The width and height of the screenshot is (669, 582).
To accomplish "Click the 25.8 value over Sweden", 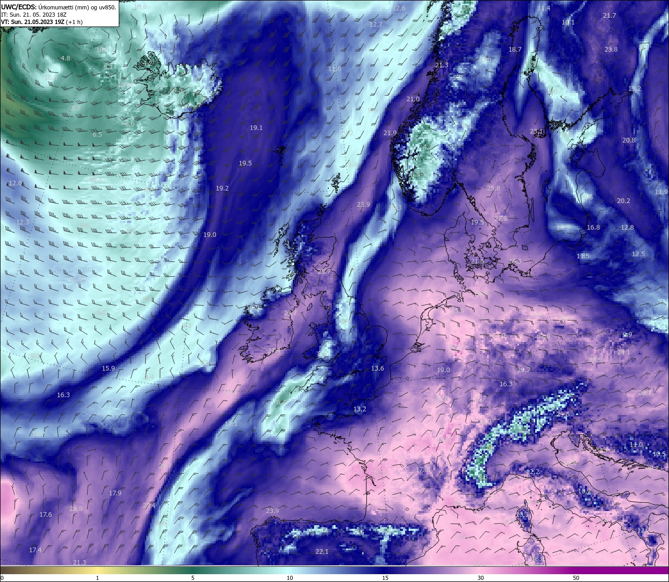I will (x=493, y=188).
